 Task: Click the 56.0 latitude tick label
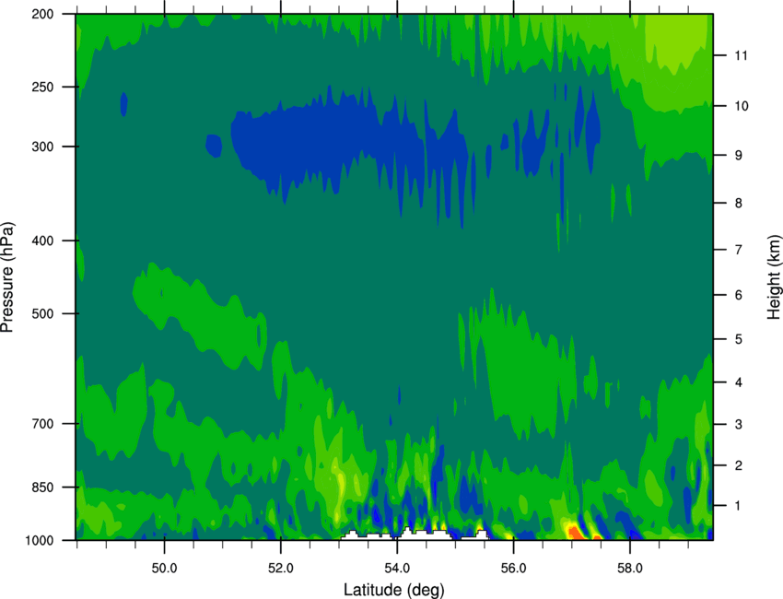tap(514, 569)
